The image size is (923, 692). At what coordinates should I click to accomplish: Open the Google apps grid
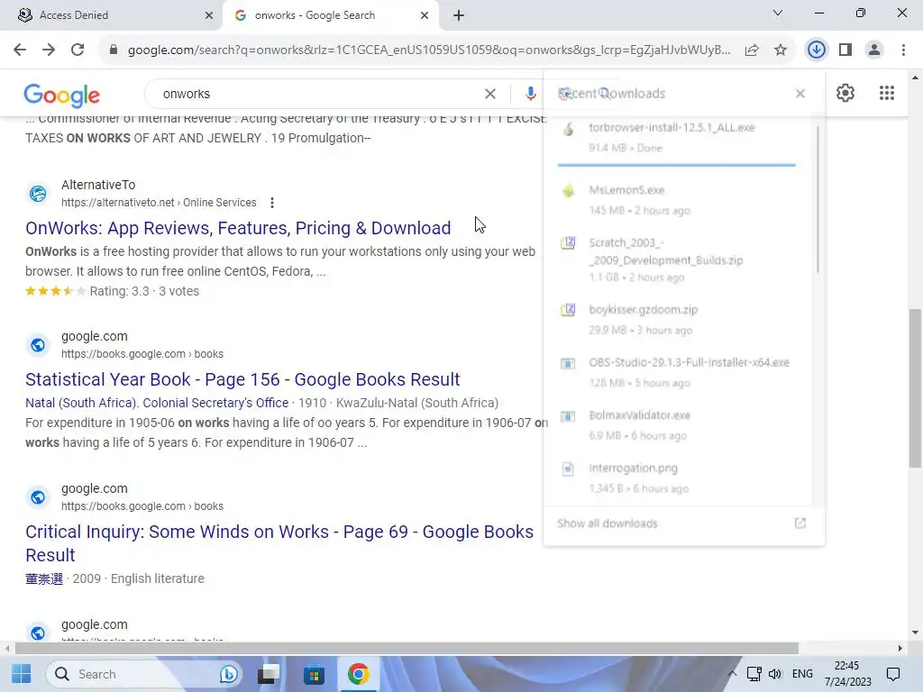coord(887,93)
